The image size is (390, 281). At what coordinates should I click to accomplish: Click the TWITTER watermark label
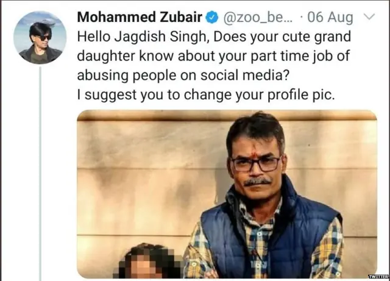coord(377,277)
